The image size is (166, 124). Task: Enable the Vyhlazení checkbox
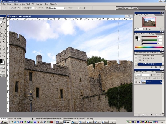pos(36,8)
